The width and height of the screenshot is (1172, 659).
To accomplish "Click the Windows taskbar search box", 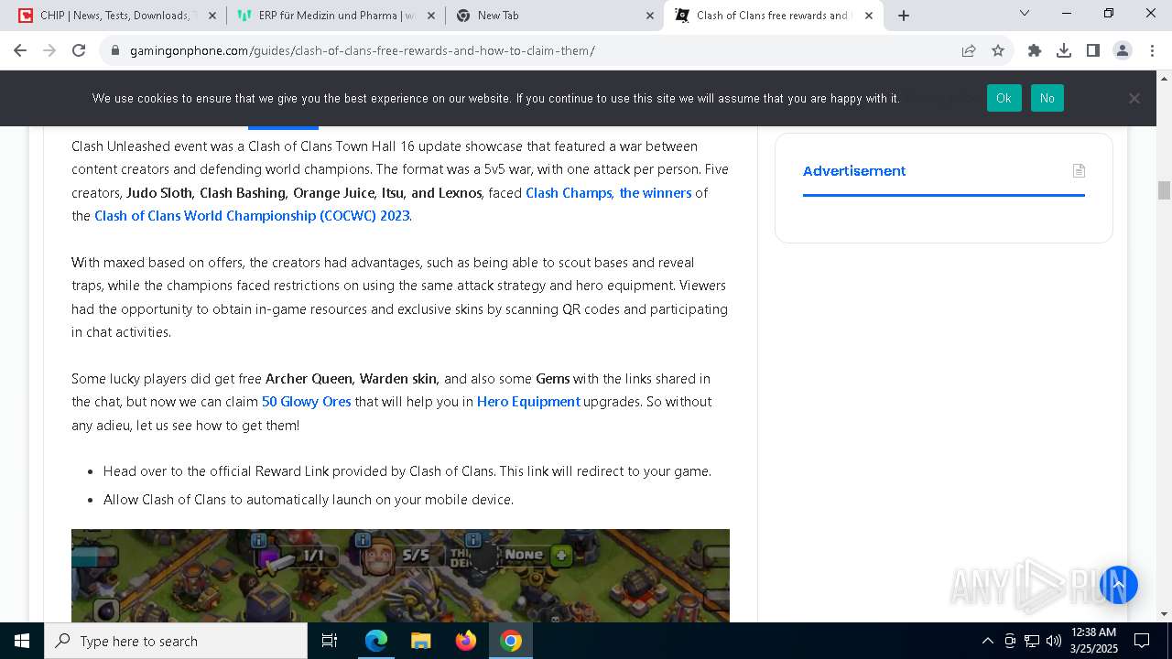I will point(176,641).
